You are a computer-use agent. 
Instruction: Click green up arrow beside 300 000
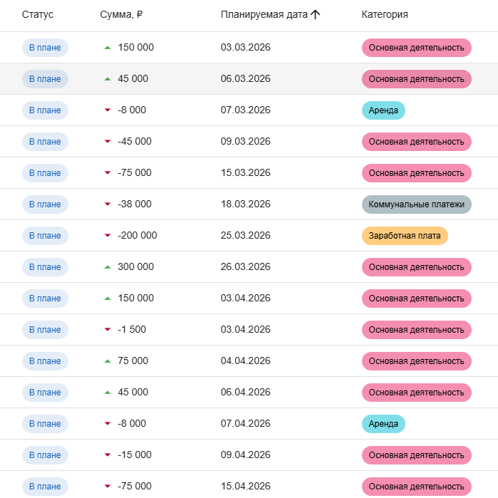108,267
